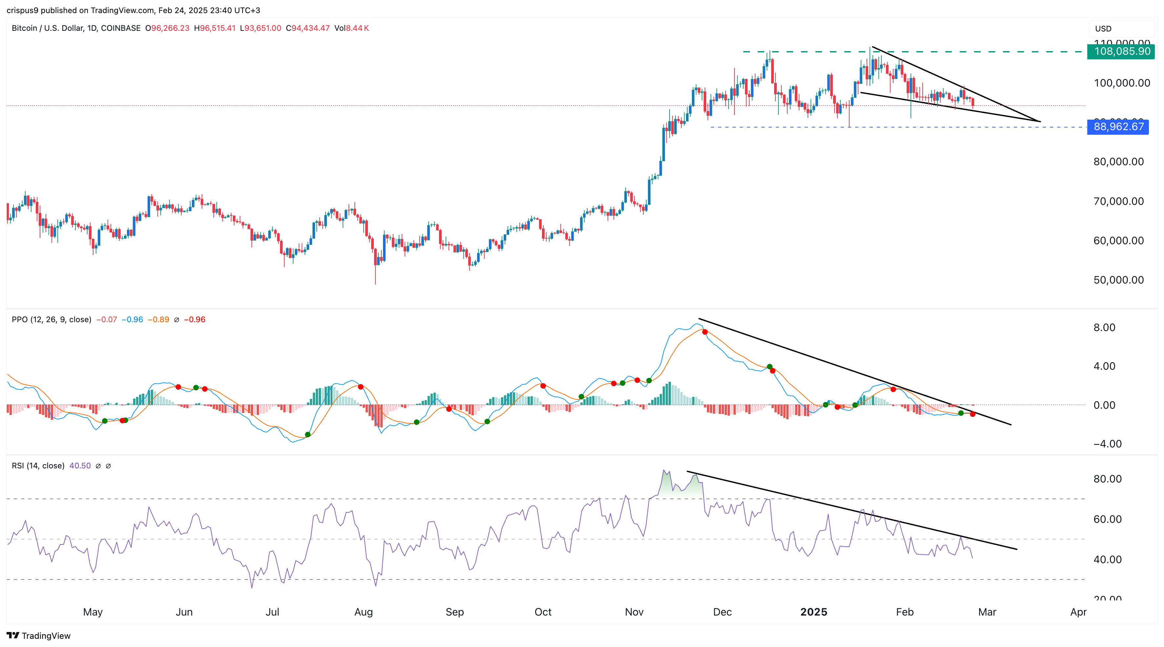
Task: Select the red PPO crossover dot at the November peak
Action: [x=705, y=332]
